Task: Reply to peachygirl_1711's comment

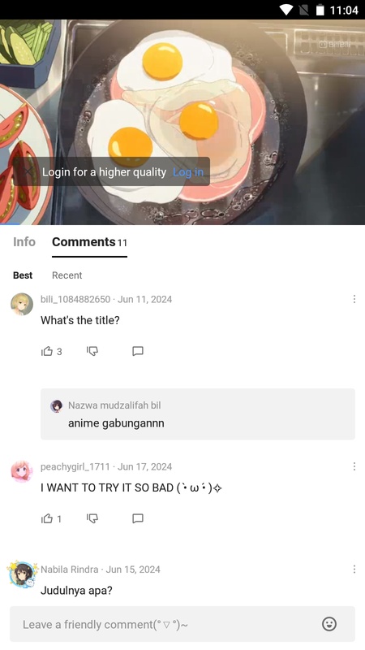Action: pyautogui.click(x=138, y=518)
